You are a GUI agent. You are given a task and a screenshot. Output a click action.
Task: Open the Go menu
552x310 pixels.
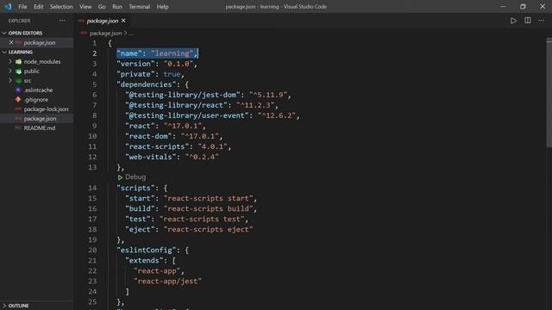pyautogui.click(x=102, y=7)
